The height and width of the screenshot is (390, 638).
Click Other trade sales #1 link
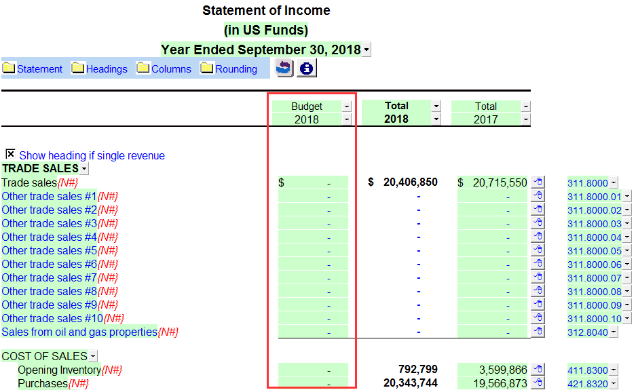click(x=49, y=197)
